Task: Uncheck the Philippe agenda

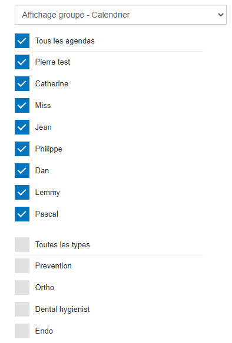Action: [x=22, y=149]
